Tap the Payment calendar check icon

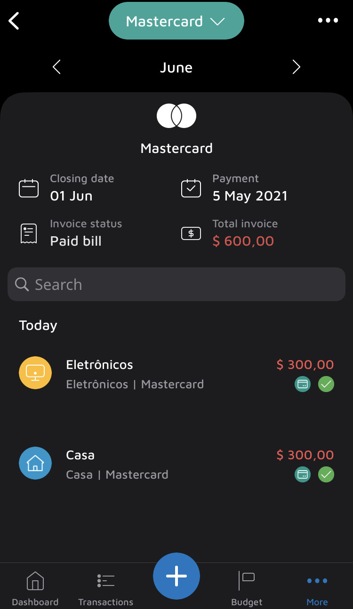coord(191,188)
